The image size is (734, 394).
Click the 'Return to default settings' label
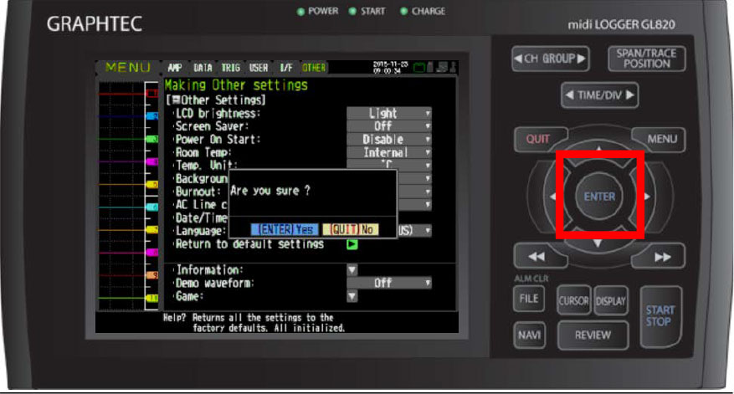coord(249,243)
